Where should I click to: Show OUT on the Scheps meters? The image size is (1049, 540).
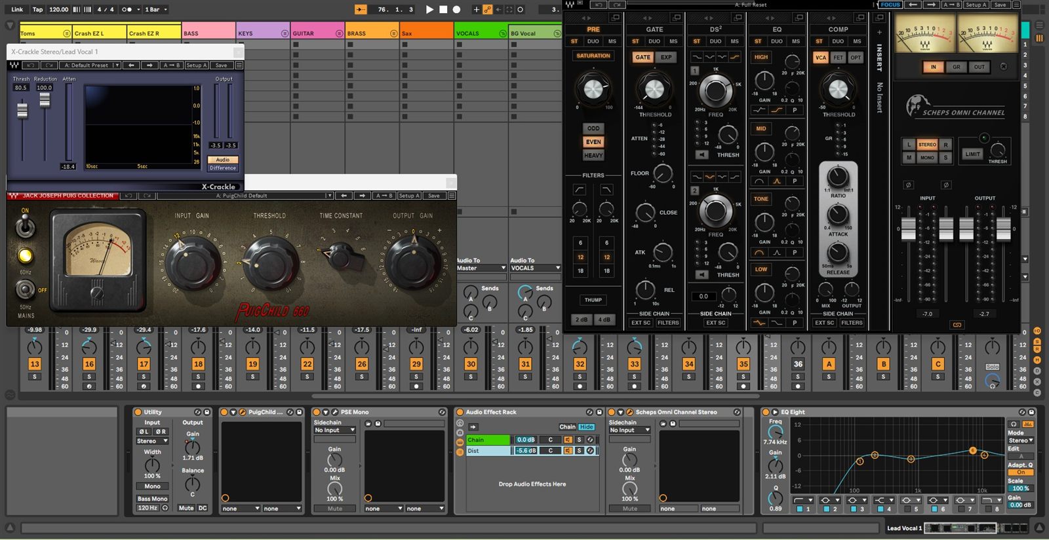979,67
